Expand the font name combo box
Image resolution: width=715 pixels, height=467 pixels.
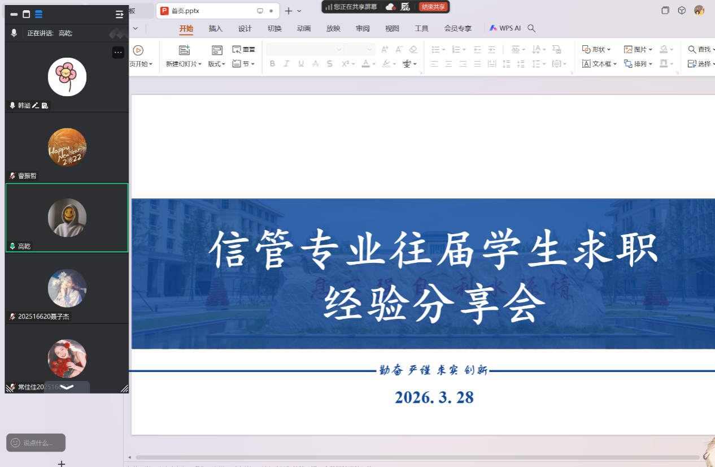point(339,50)
